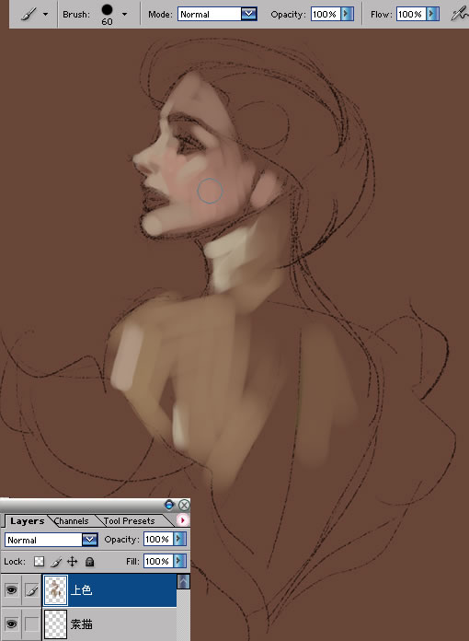Open the Flow slider arrow

[x=432, y=15]
